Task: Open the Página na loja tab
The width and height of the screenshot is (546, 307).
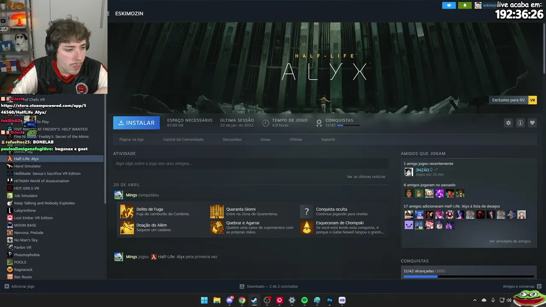Action: [131, 139]
